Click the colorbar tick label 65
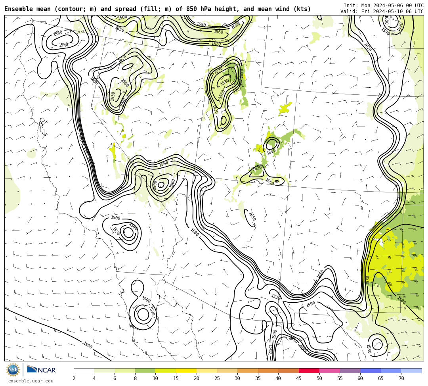The image size is (428, 386). coord(381,378)
